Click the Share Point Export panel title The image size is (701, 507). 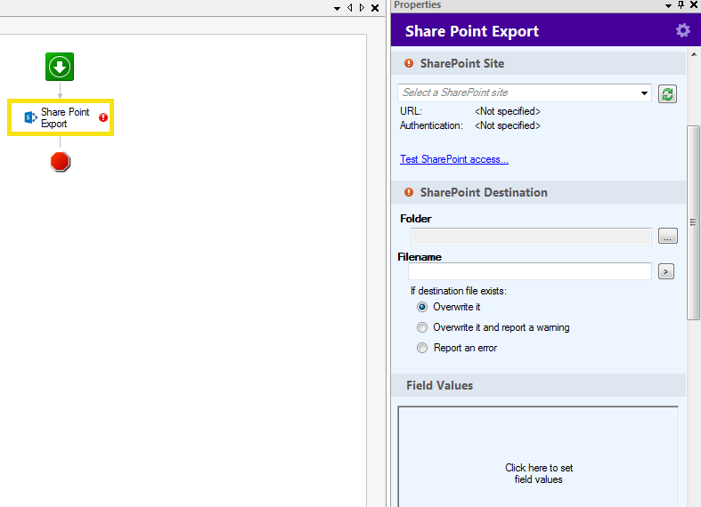[472, 31]
